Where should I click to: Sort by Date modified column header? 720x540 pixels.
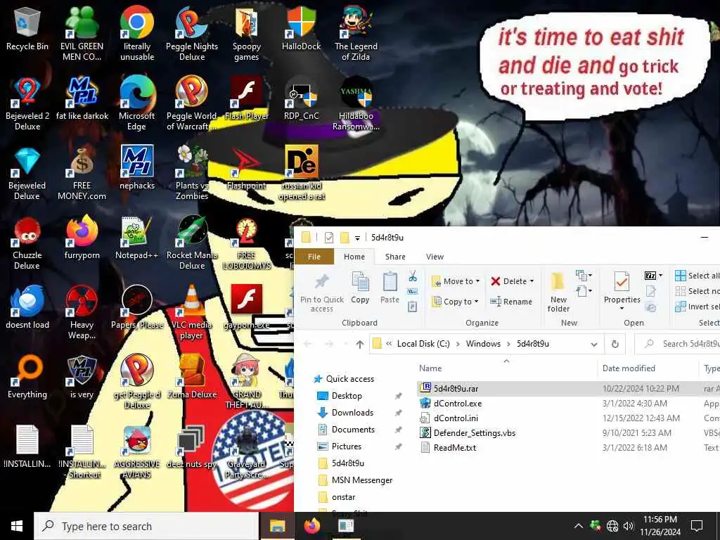(648, 368)
